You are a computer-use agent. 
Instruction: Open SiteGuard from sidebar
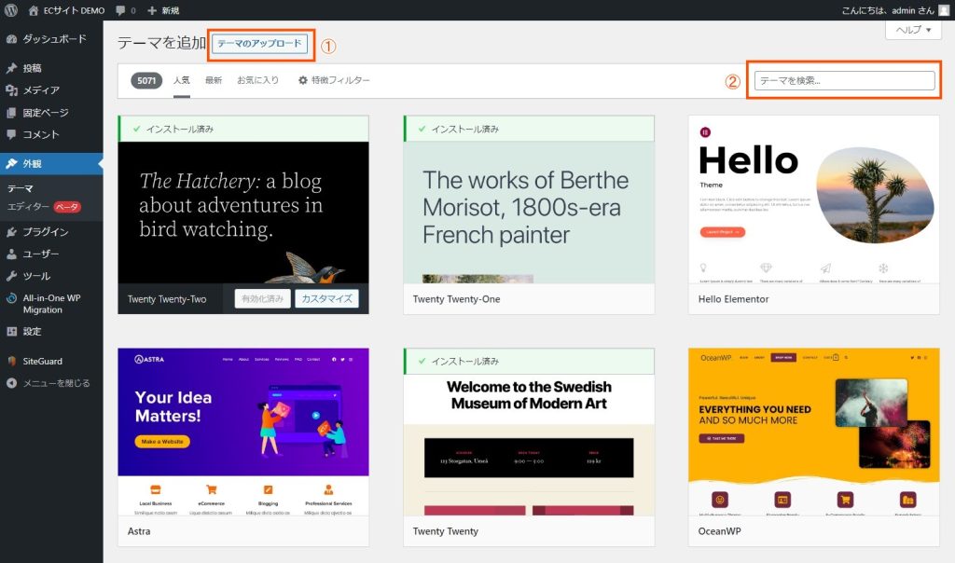[x=42, y=361]
